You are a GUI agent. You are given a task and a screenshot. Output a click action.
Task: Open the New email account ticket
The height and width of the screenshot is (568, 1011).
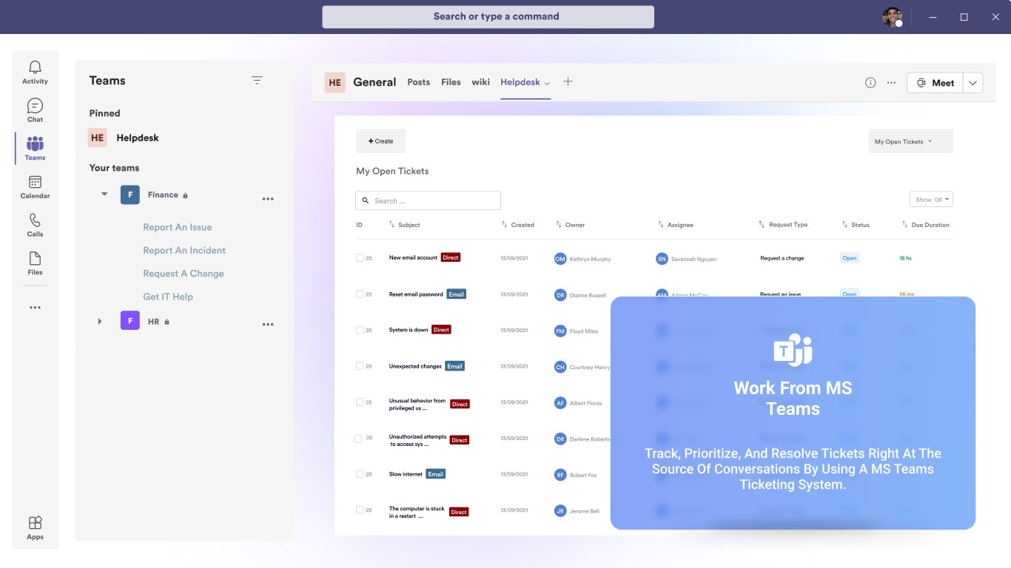click(413, 257)
